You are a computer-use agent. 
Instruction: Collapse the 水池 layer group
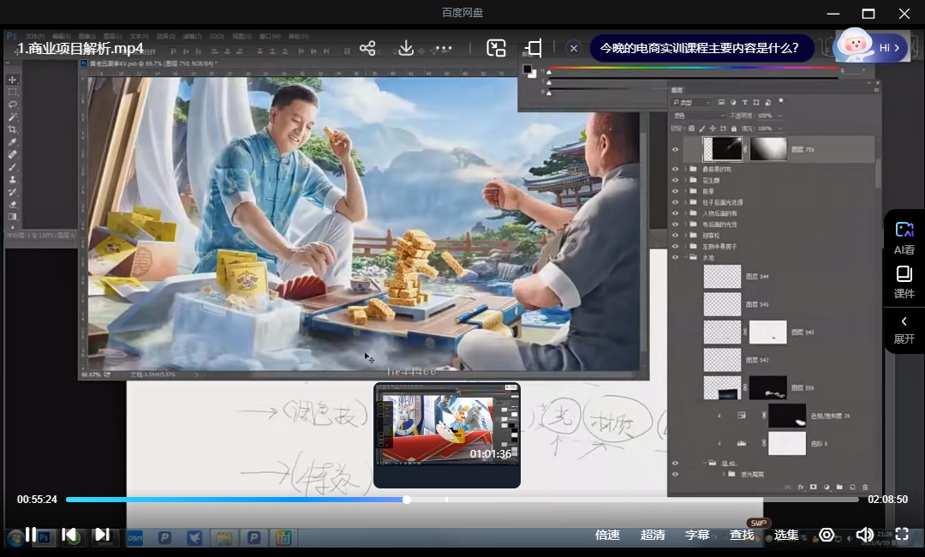tap(685, 257)
